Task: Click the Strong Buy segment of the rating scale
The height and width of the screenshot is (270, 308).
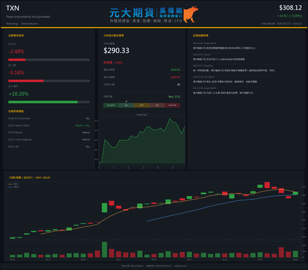Action: [x=111, y=105]
